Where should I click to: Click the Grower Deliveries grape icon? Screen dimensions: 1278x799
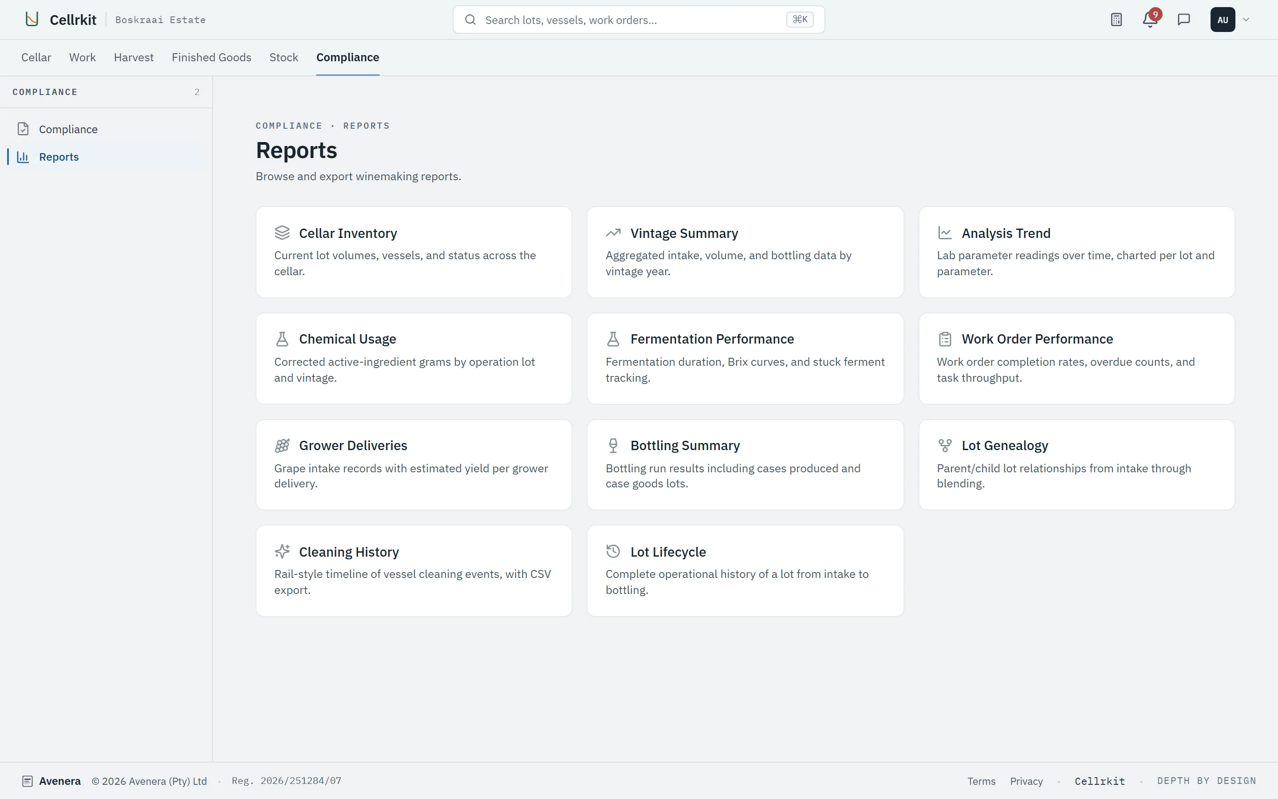pyautogui.click(x=282, y=446)
